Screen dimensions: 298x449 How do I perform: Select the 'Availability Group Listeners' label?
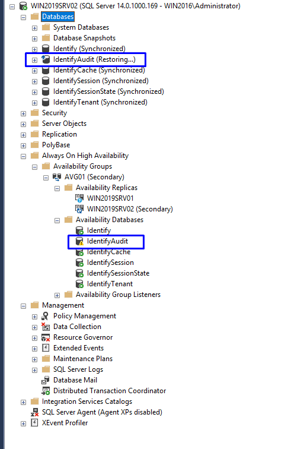118,295
